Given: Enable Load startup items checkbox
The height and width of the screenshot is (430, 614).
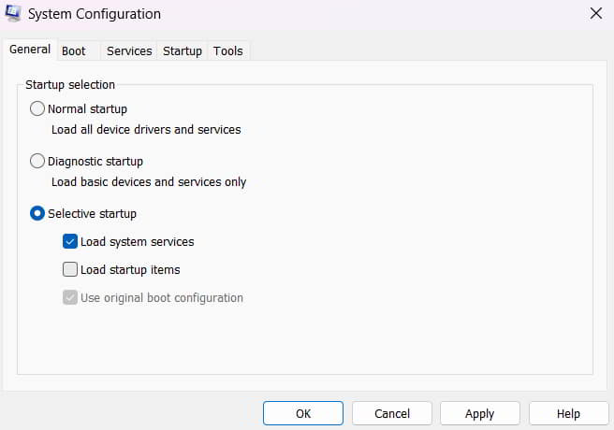Looking at the screenshot, I should click(70, 269).
